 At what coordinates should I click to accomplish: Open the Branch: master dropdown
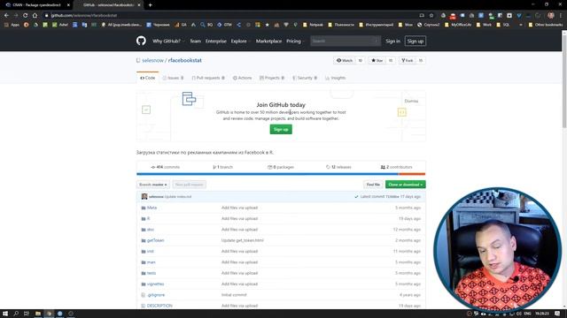pyautogui.click(x=153, y=185)
